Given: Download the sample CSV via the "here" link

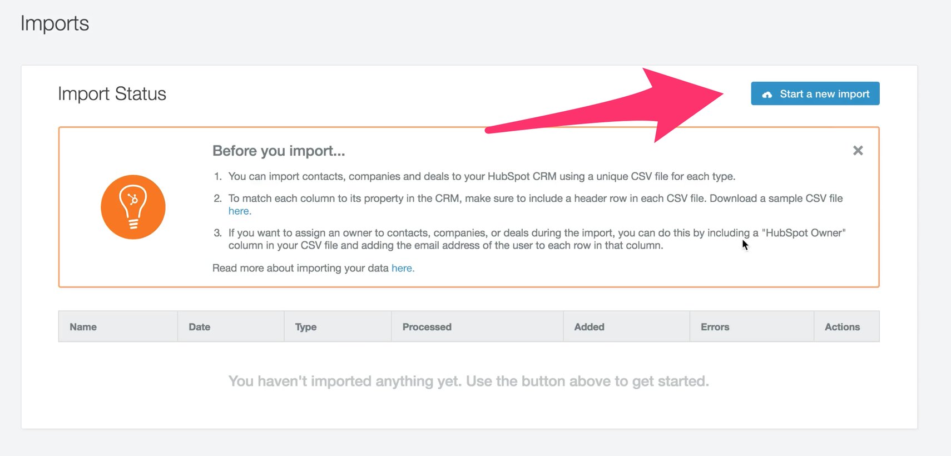Looking at the screenshot, I should 238,211.
